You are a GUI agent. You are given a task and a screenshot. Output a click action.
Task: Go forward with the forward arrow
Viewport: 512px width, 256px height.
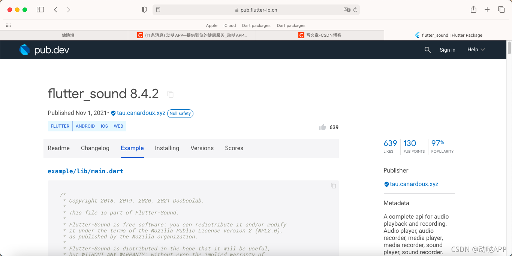tap(68, 10)
